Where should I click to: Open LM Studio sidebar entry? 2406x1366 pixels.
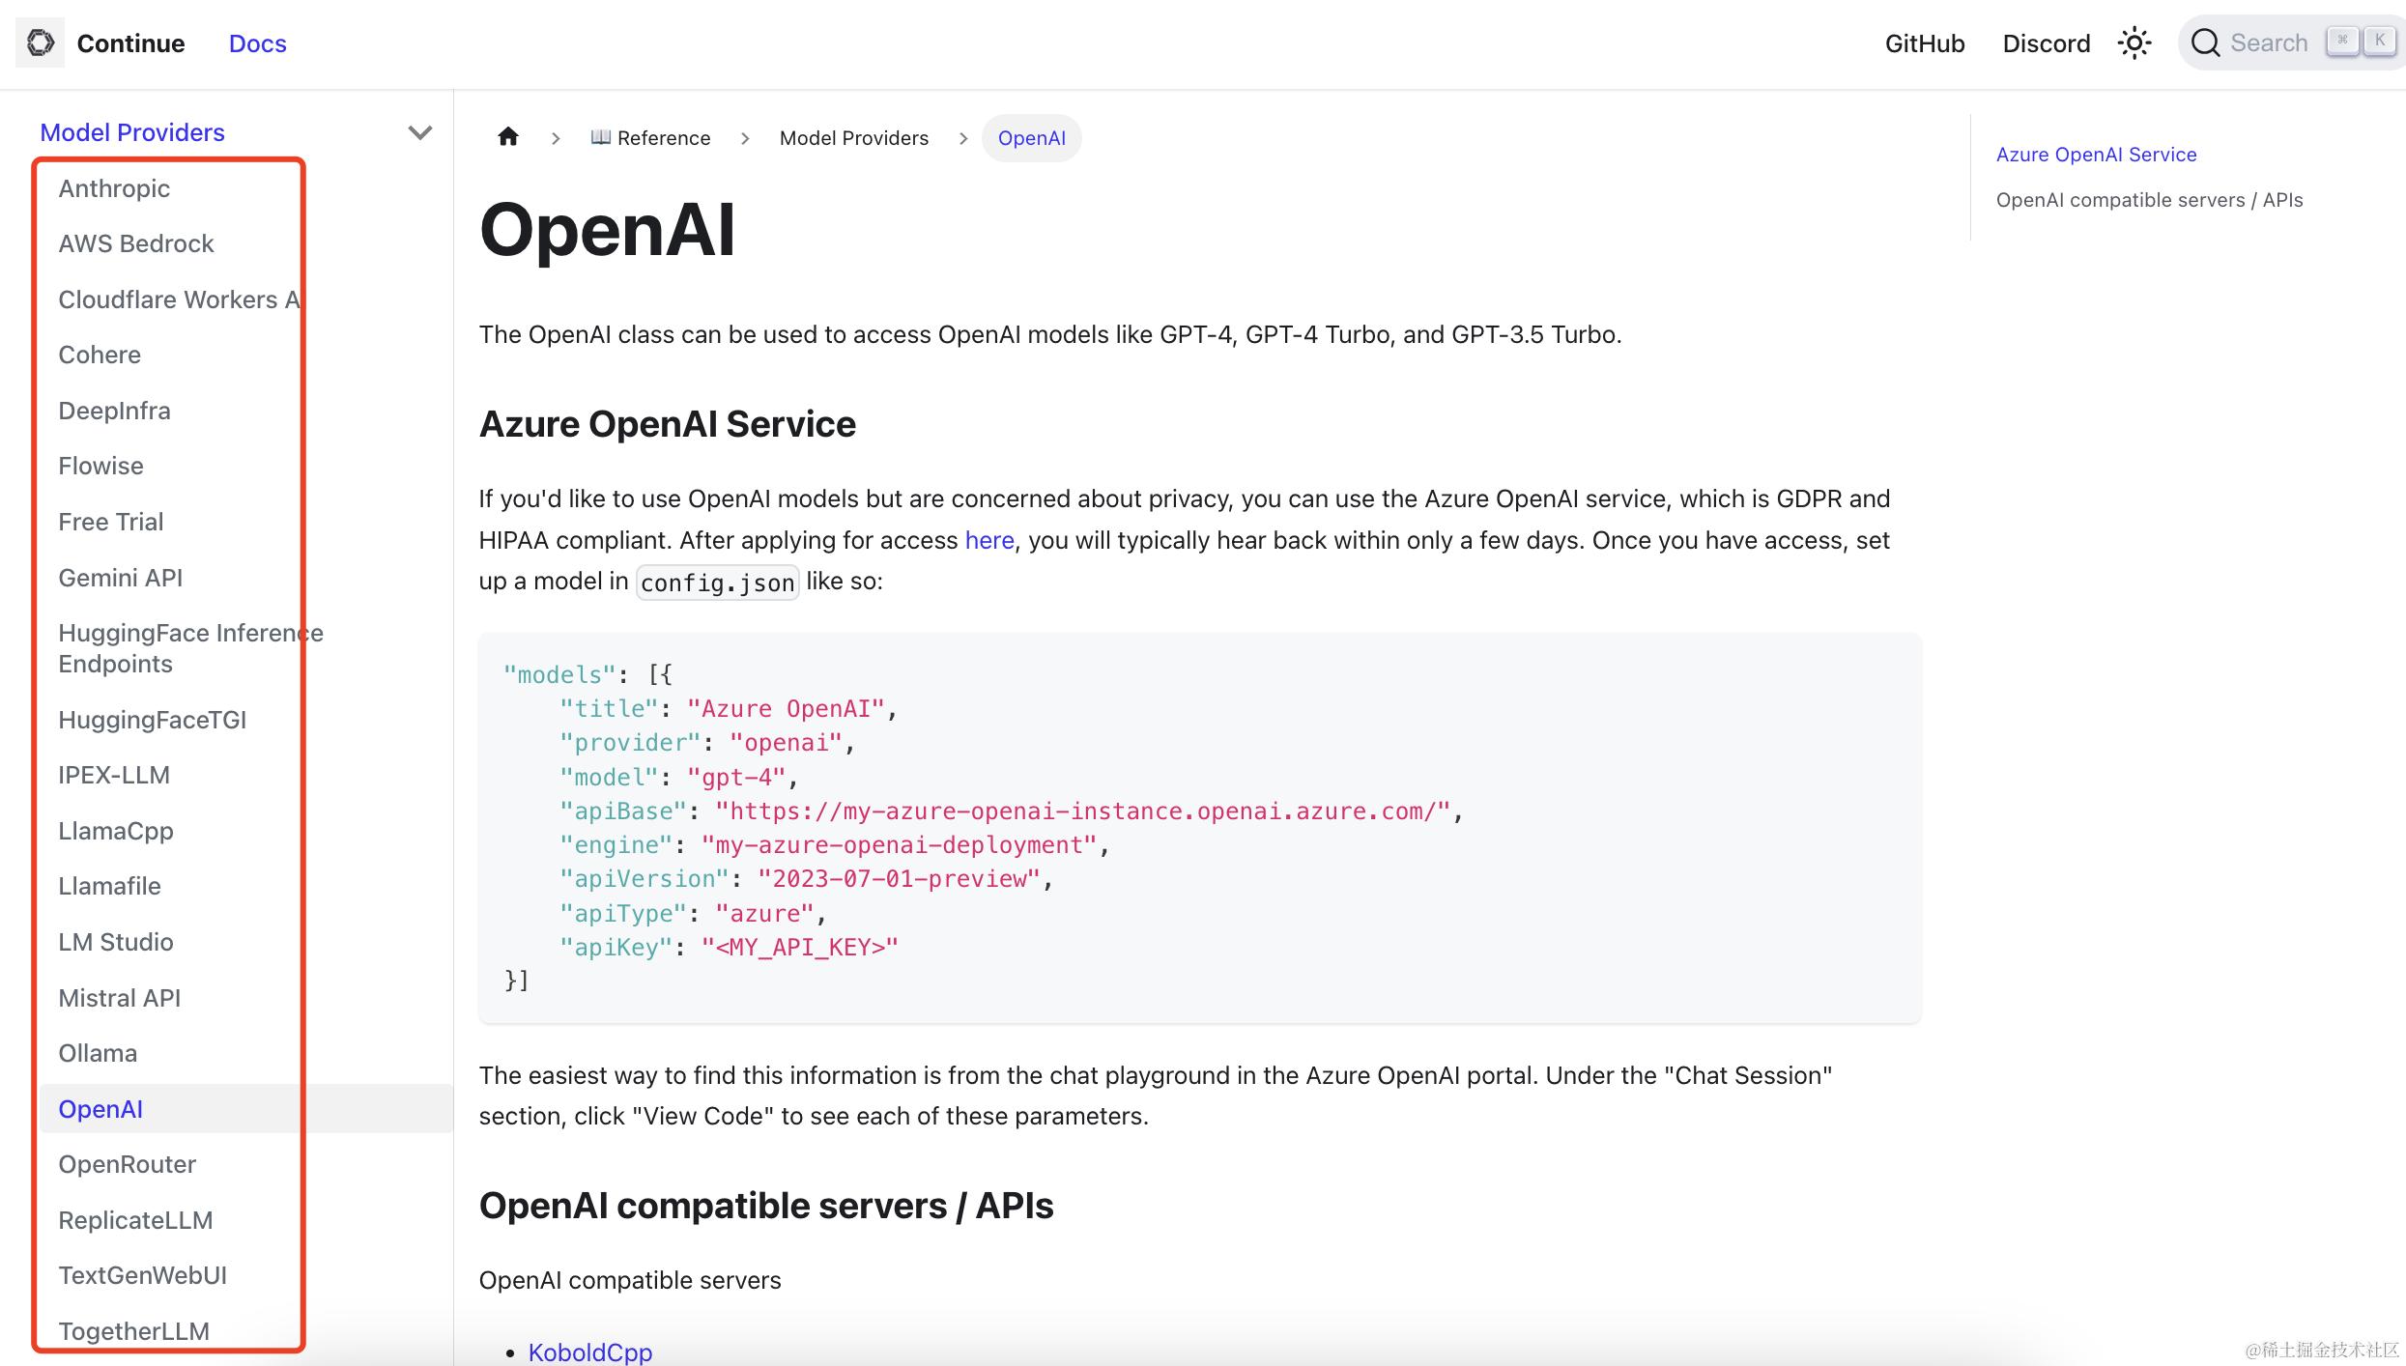coord(116,942)
